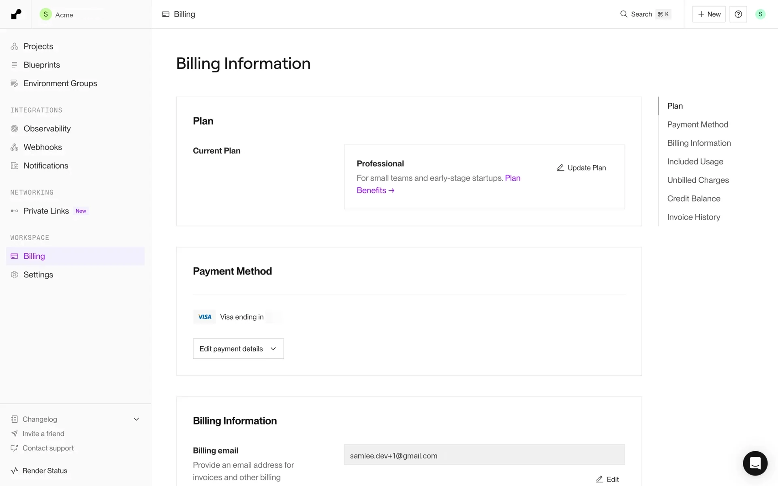
Task: Click the Update Plan button
Action: click(x=581, y=168)
